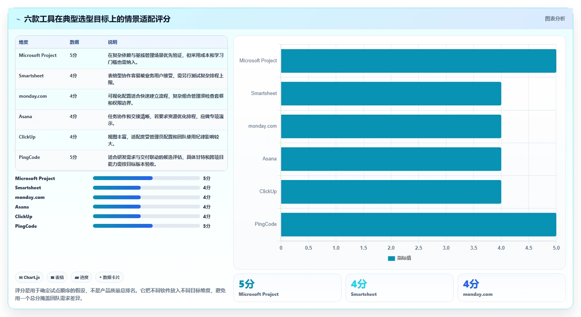Click the description starting 表格型协作容易被业务用户接受

coord(166,79)
